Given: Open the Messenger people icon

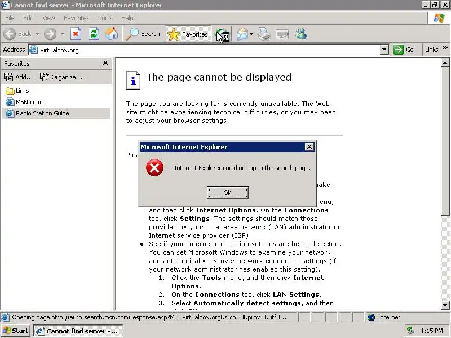Looking at the screenshot, I should point(301,34).
